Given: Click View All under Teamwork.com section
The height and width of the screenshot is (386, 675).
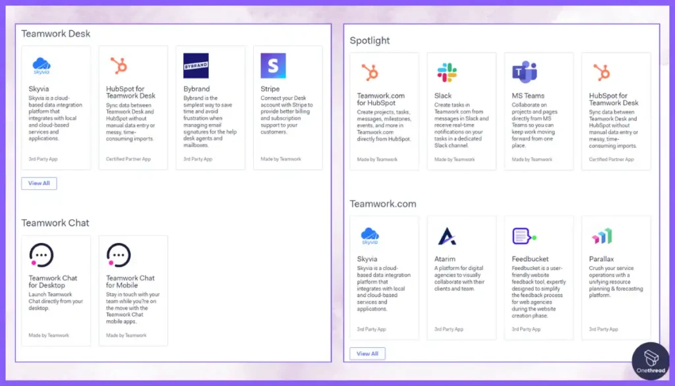Looking at the screenshot, I should point(367,353).
